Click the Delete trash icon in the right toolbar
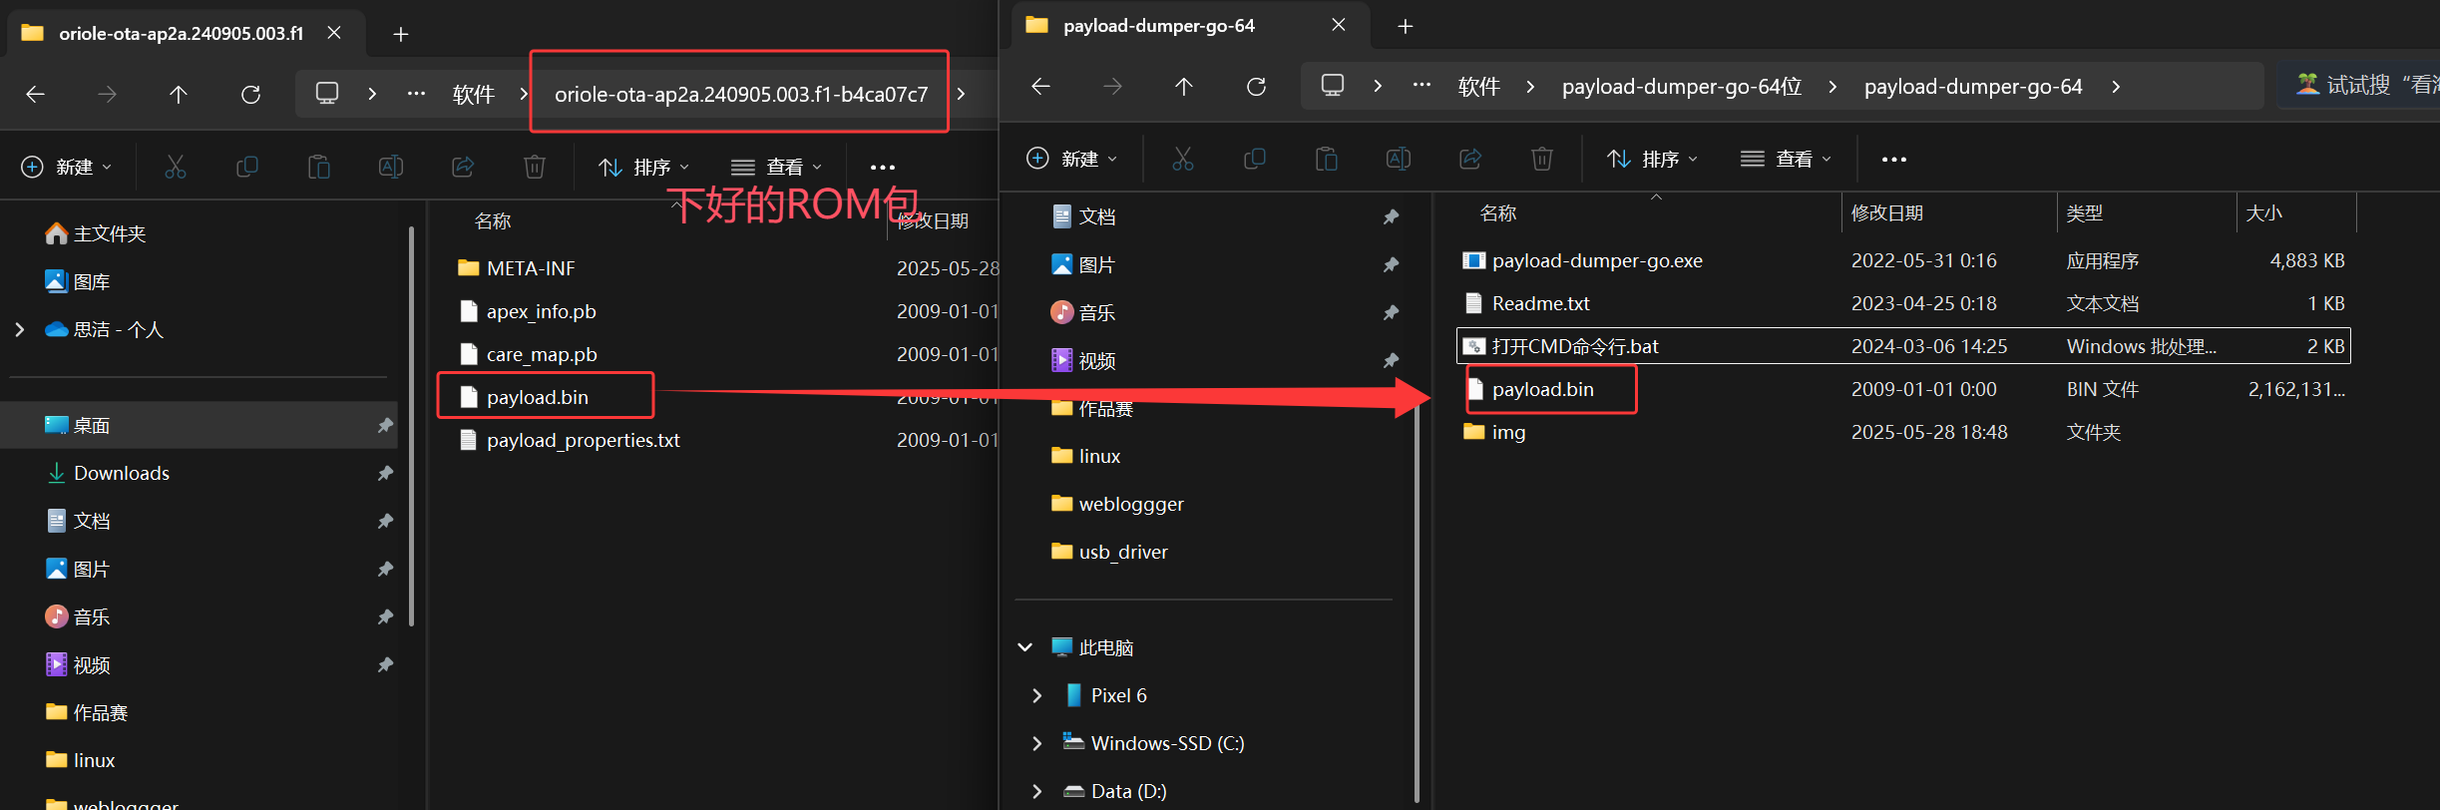 pos(1541,159)
